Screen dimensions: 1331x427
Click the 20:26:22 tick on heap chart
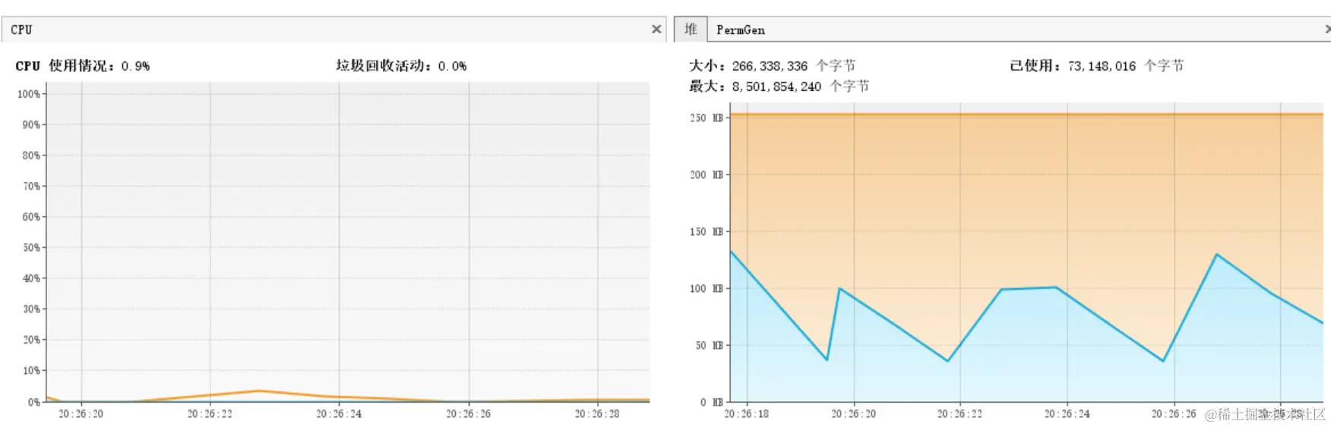pos(960,414)
